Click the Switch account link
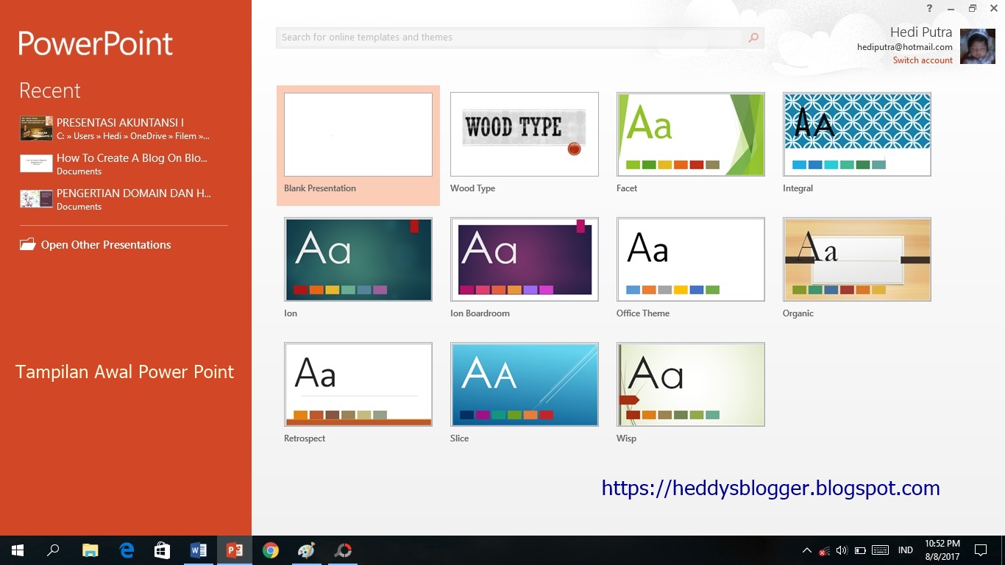 (x=923, y=60)
